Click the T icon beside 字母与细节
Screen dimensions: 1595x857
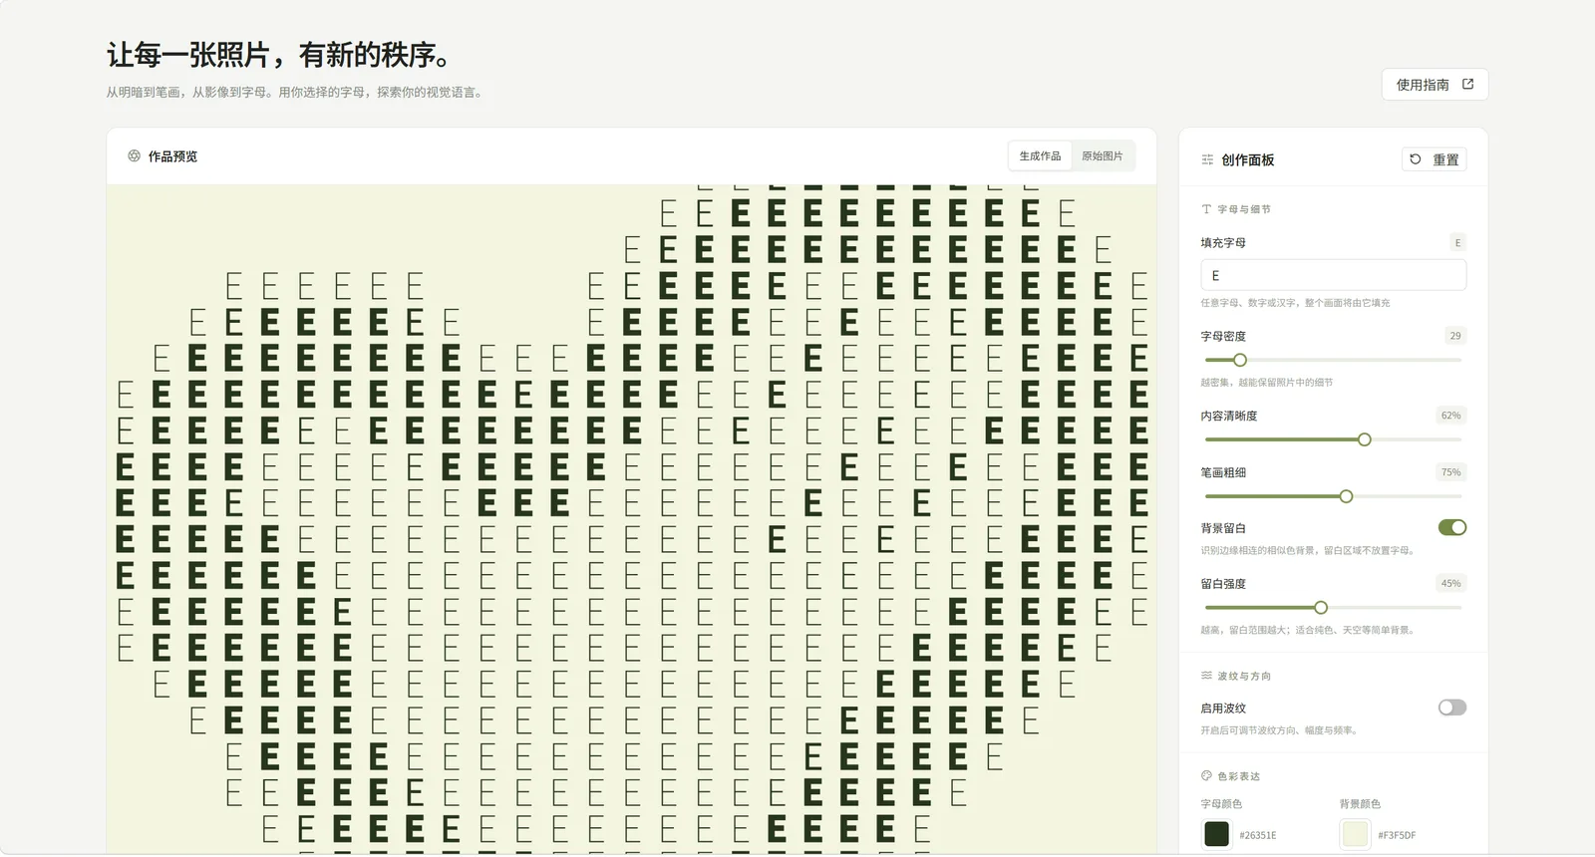(x=1206, y=209)
